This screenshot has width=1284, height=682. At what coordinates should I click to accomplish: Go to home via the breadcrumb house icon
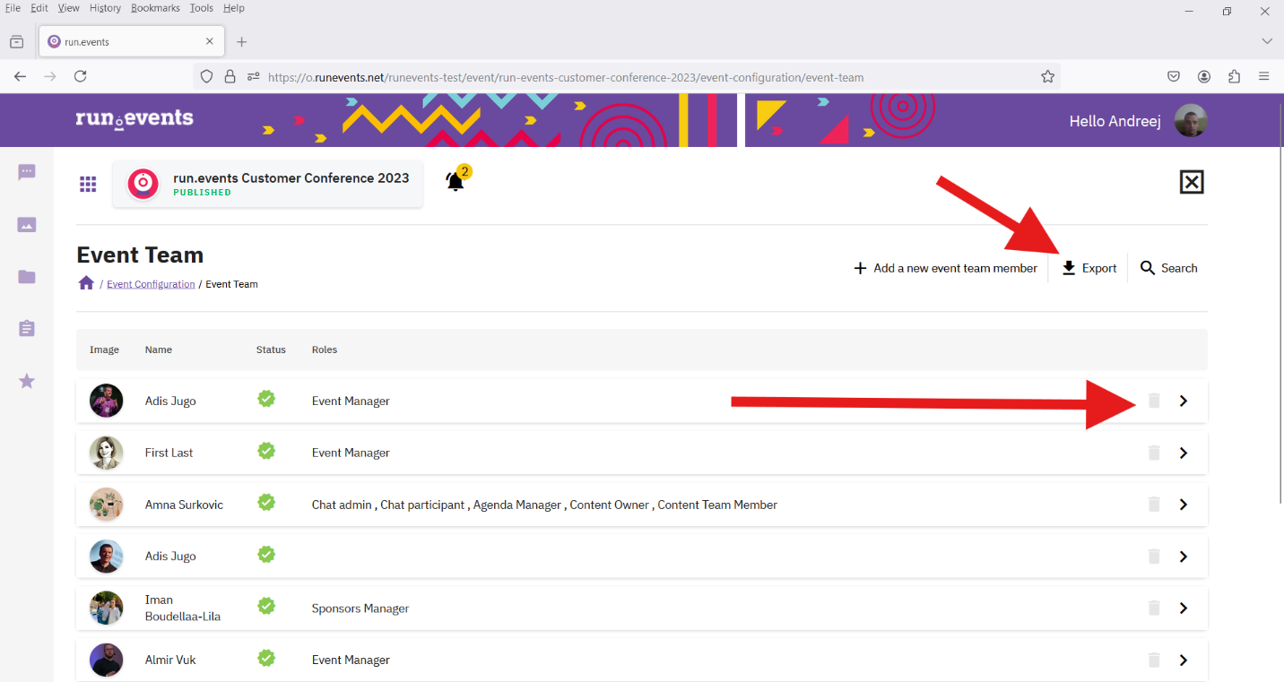tap(86, 283)
